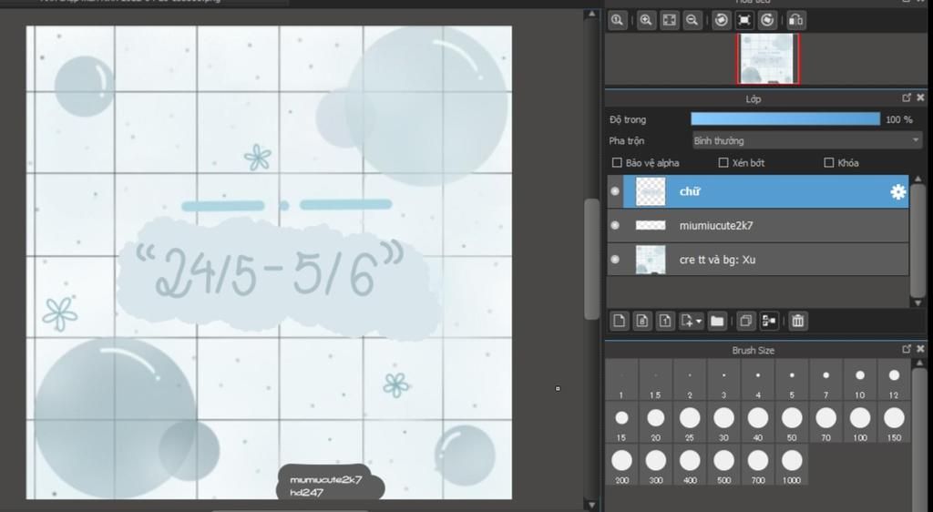Click the layer list scrollbar

[918, 241]
